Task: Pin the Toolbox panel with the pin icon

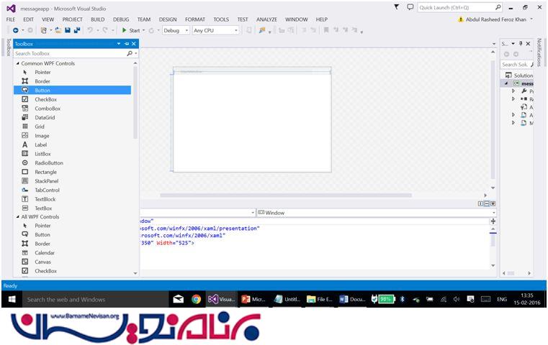Action: coord(126,44)
